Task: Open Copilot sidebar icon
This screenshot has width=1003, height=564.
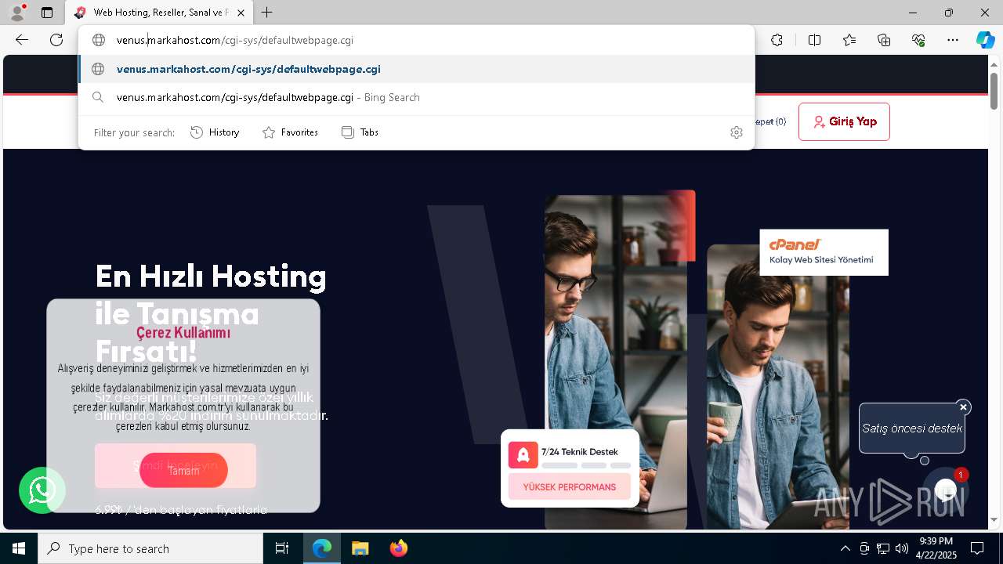Action: click(985, 40)
